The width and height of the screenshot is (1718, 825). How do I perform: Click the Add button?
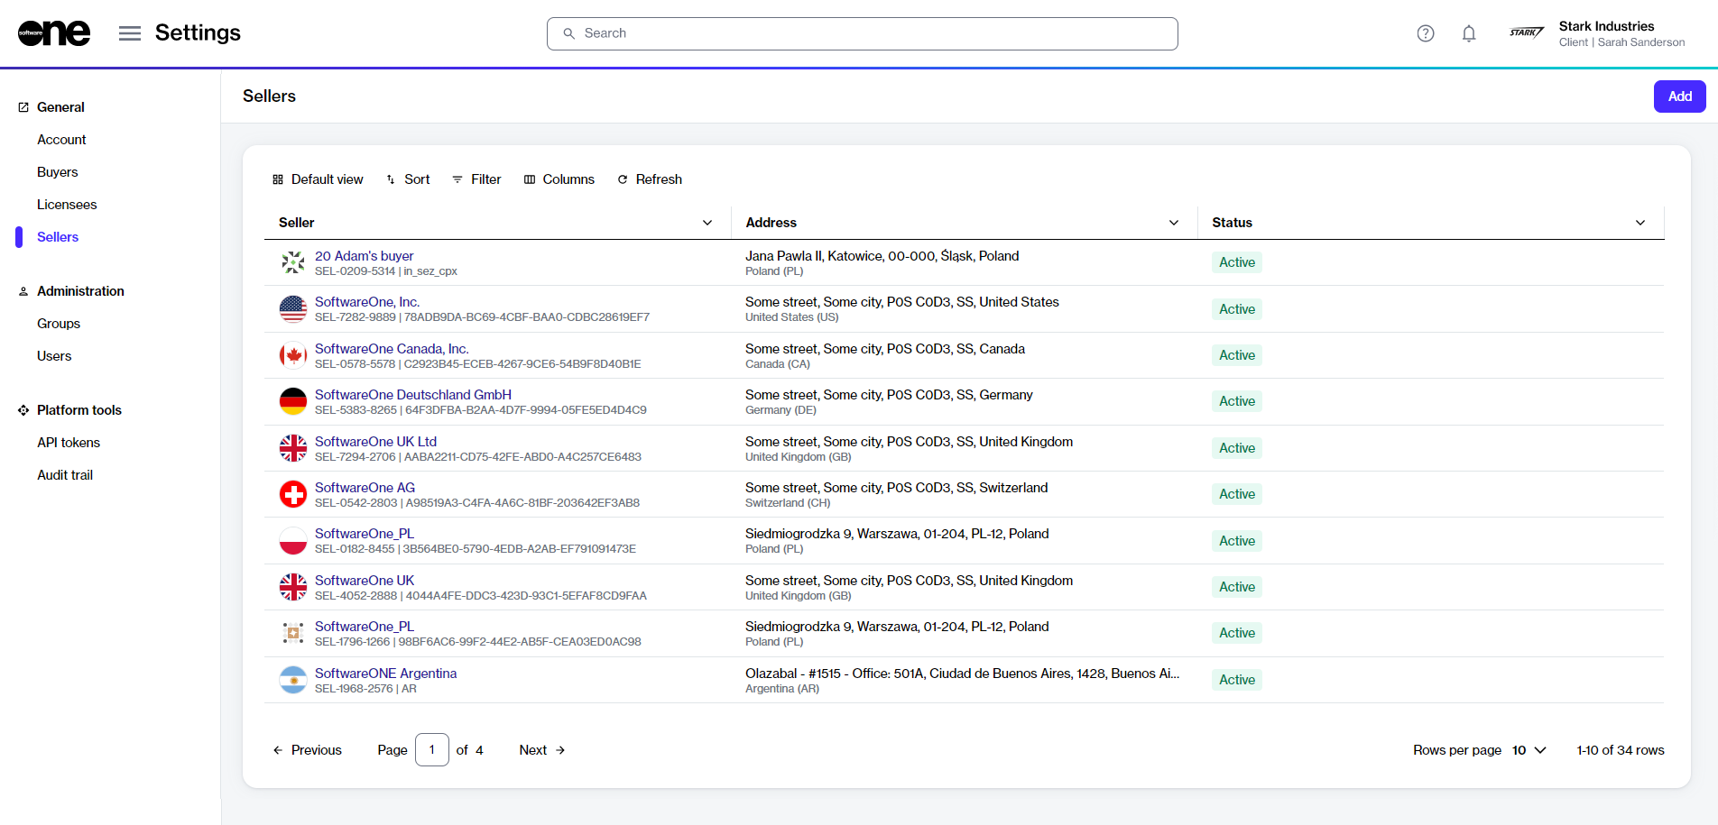click(x=1679, y=96)
